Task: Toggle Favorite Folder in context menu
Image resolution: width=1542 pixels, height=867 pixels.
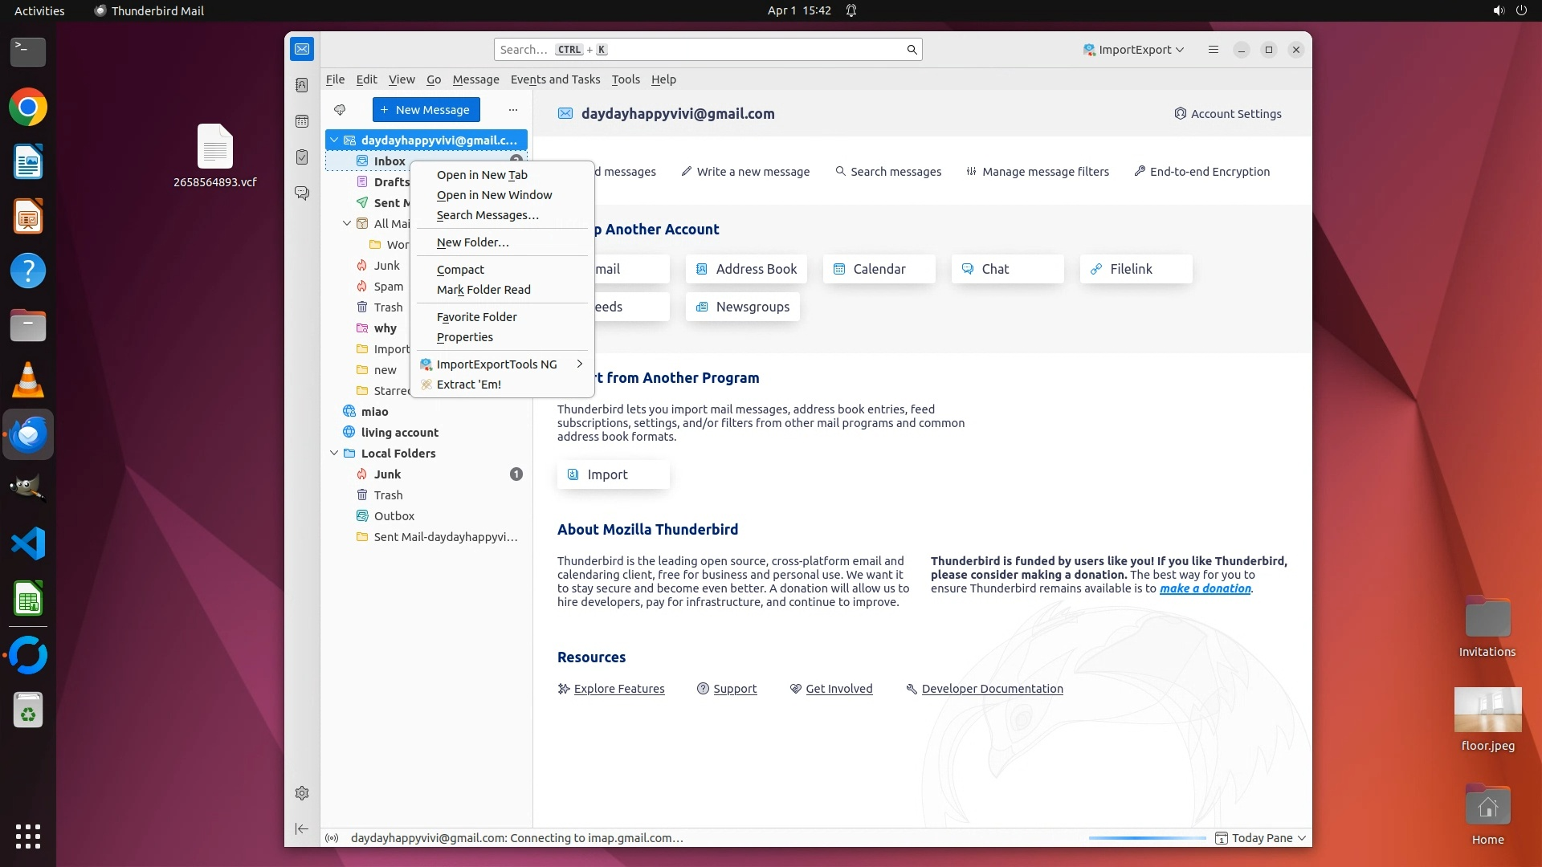Action: pos(476,317)
